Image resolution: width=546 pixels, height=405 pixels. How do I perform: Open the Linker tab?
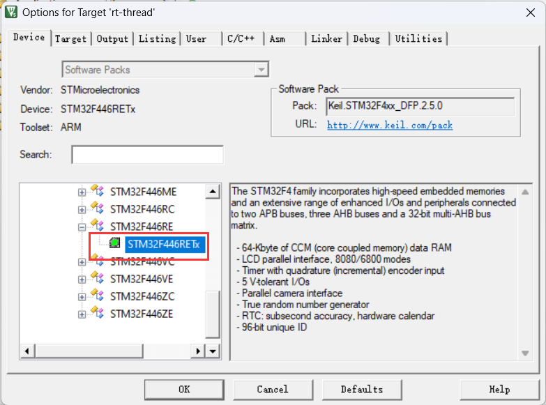click(x=326, y=38)
